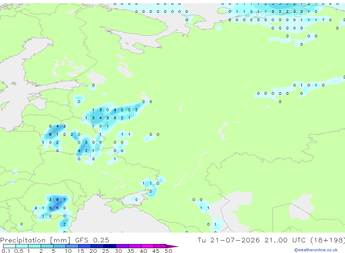The image size is (345, 253).
Task: Click the '(18+198)' forecast run text
Action: click(328, 240)
